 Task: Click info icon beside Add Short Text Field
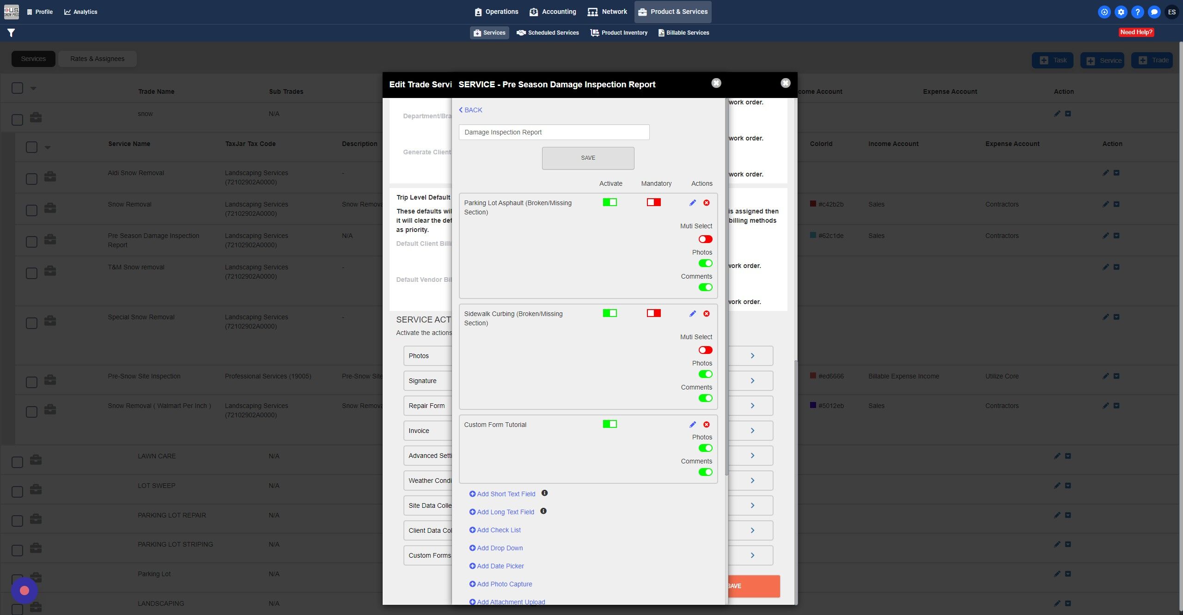pos(544,493)
